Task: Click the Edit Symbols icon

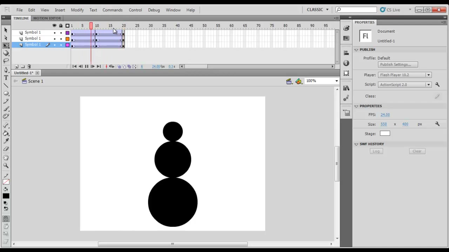Action: click(x=299, y=81)
